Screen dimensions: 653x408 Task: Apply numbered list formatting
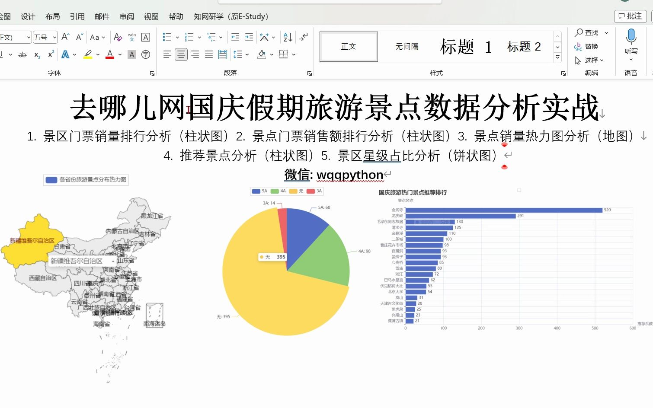coord(189,37)
